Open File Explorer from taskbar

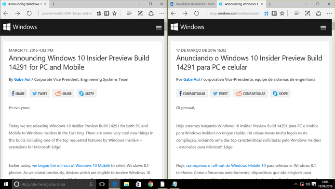126,184
